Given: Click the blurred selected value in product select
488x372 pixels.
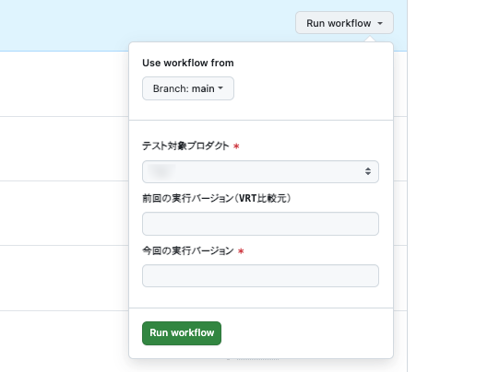Looking at the screenshot, I should pyautogui.click(x=161, y=171).
